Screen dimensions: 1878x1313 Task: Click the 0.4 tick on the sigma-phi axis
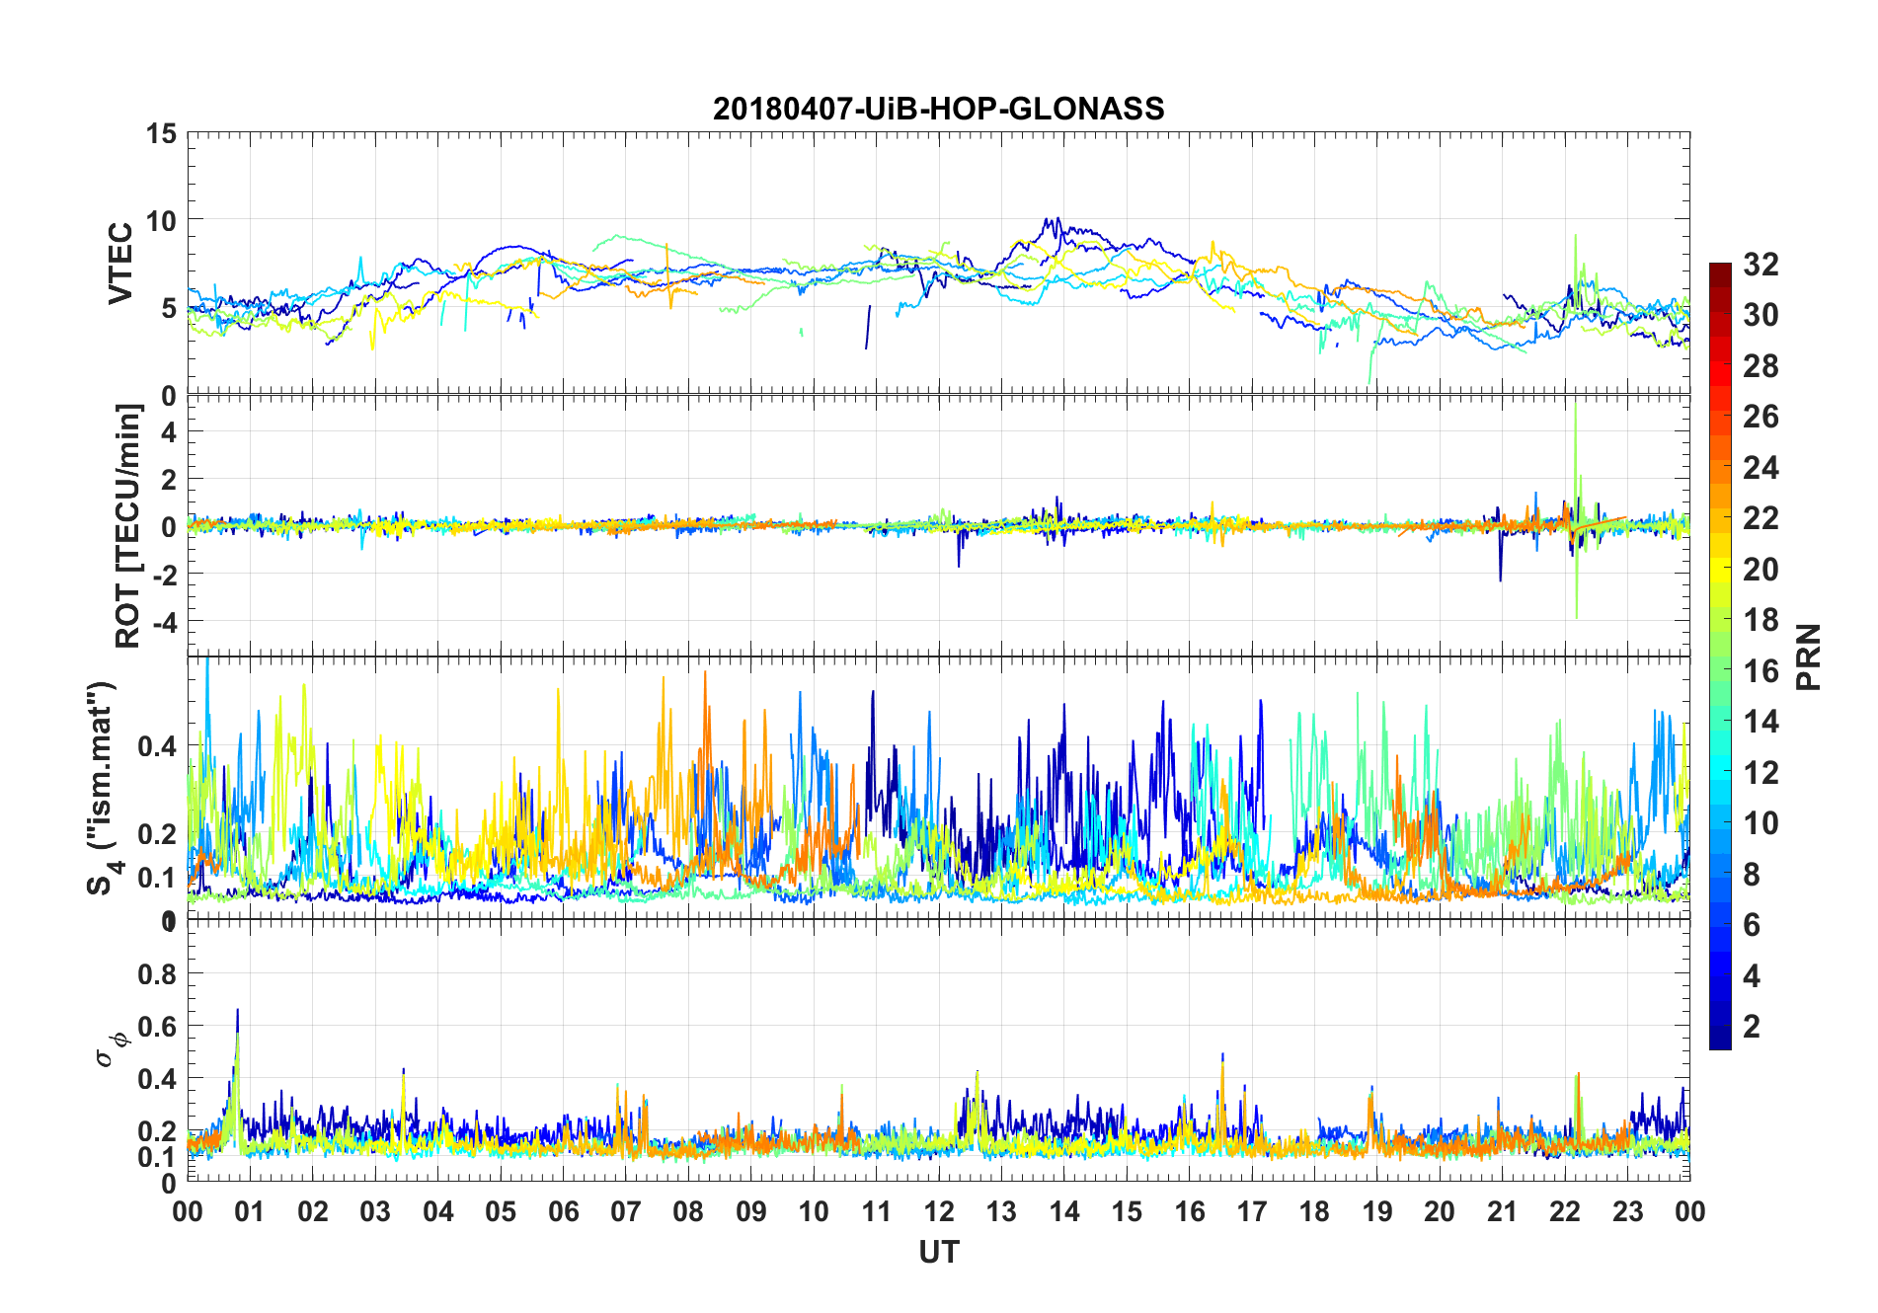coord(158,1079)
